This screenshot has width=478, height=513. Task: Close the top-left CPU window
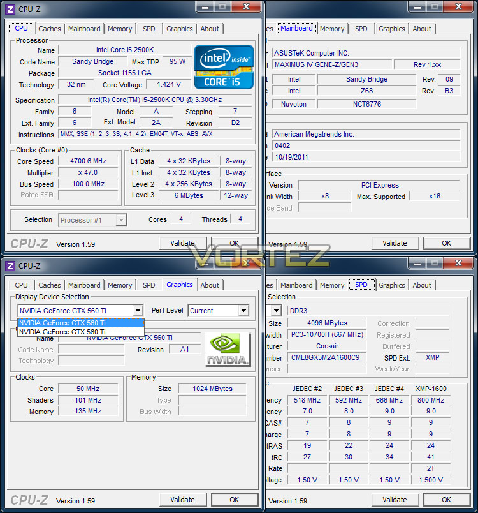tap(247, 6)
